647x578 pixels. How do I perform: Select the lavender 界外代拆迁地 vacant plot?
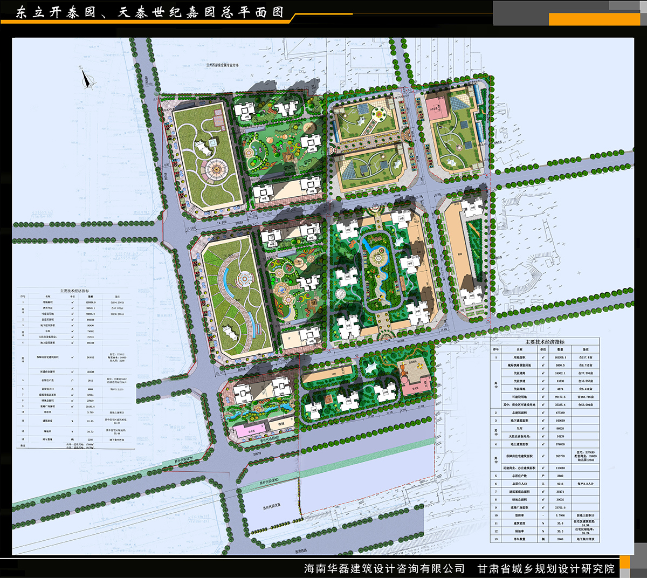coord(270,507)
